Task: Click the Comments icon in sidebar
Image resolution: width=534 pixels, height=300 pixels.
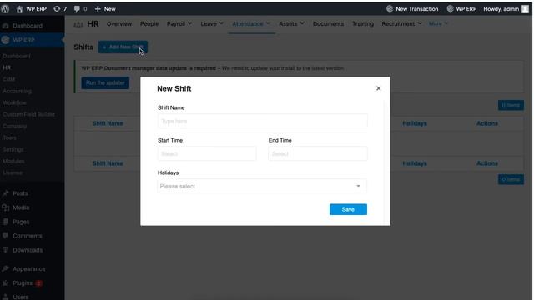Action: coord(5,236)
